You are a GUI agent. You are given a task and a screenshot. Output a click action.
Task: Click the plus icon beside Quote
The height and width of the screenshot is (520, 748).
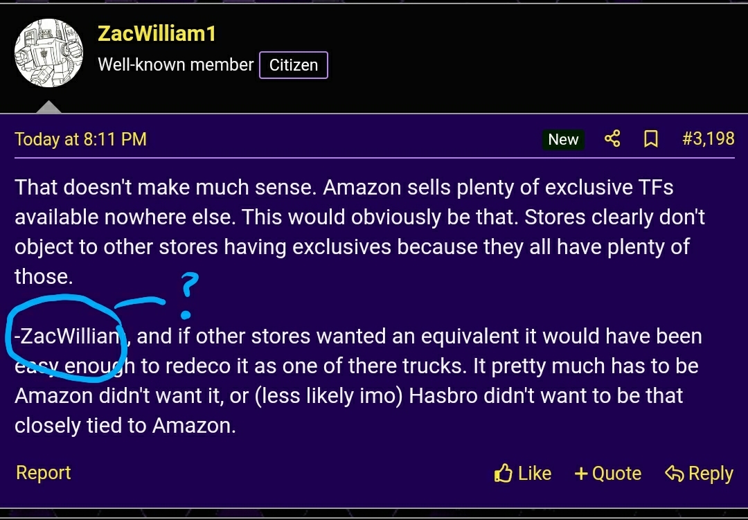[x=581, y=474]
